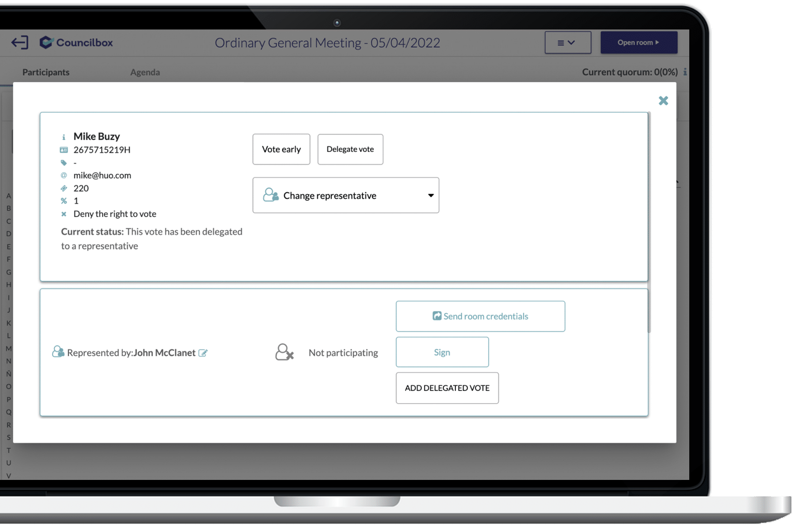Image resolution: width=809 pixels, height=528 pixels.
Task: Send room credentials to representative
Action: [x=480, y=316]
